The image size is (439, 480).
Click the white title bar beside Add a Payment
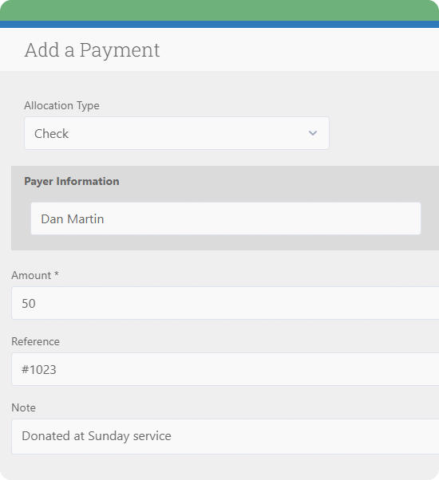tap(299, 49)
